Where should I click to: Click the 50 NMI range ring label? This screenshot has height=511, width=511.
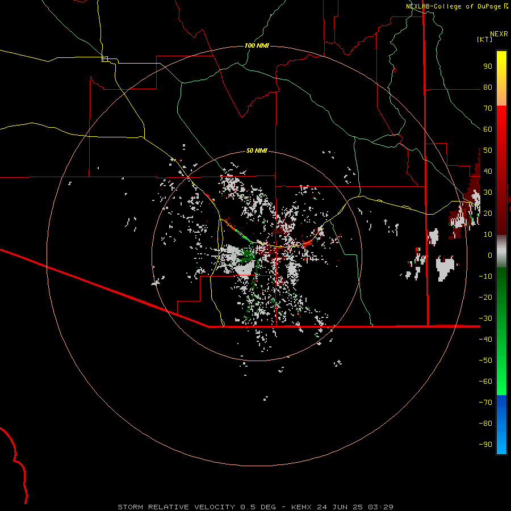coord(257,150)
